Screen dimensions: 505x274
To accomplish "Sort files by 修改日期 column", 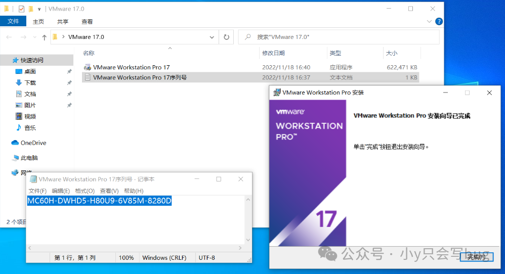I will tap(273, 53).
